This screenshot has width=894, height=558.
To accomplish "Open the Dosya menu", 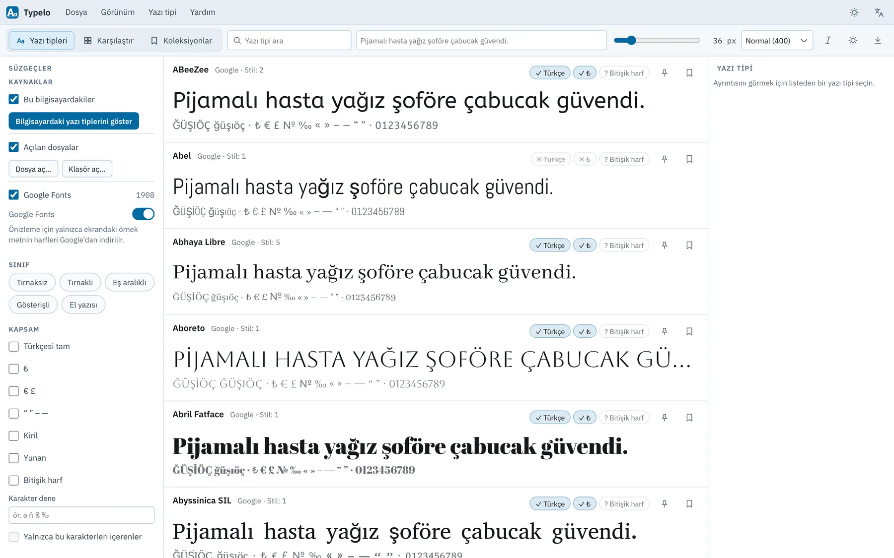I will (76, 12).
